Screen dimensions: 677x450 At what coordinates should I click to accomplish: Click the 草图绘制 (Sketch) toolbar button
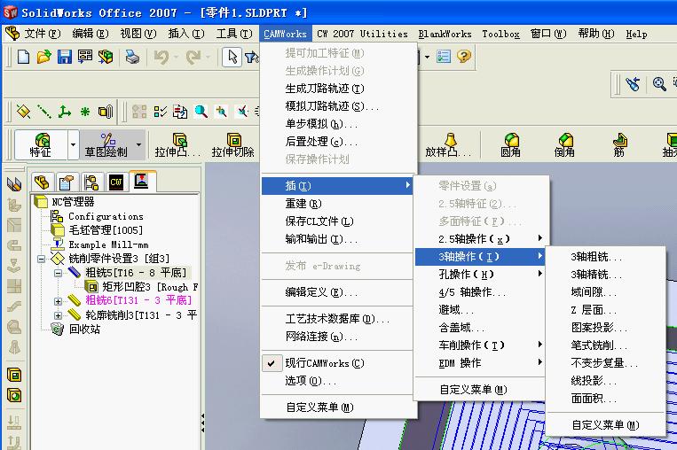[106, 144]
